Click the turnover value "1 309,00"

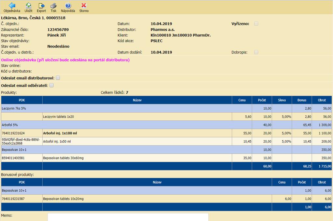(x=325, y=125)
